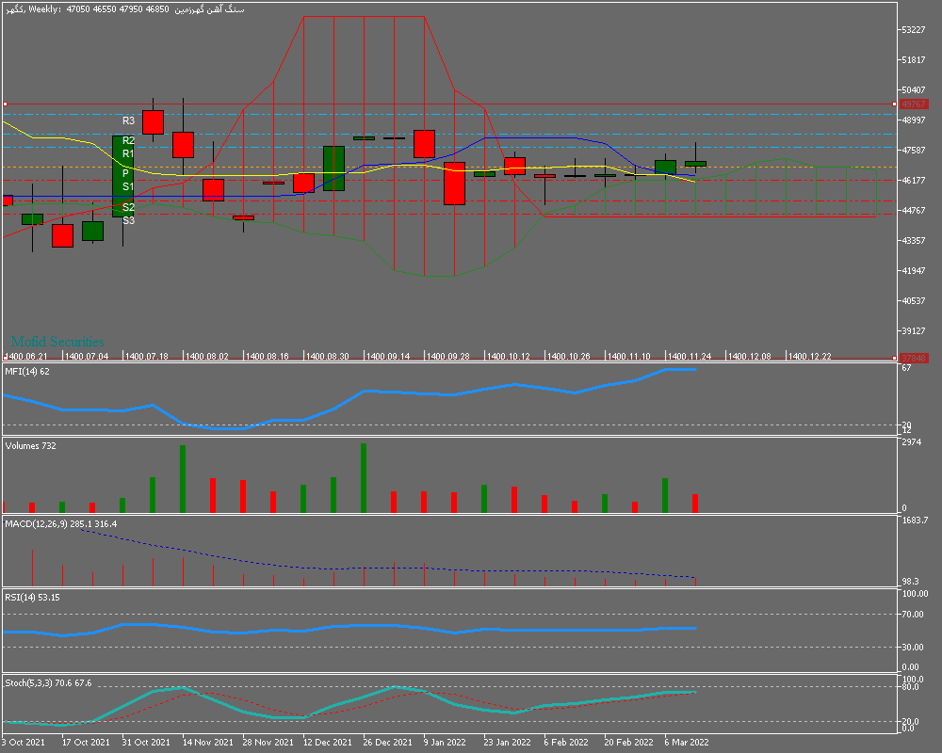
Task: Select the R1 pivot level label
Action: (x=128, y=153)
